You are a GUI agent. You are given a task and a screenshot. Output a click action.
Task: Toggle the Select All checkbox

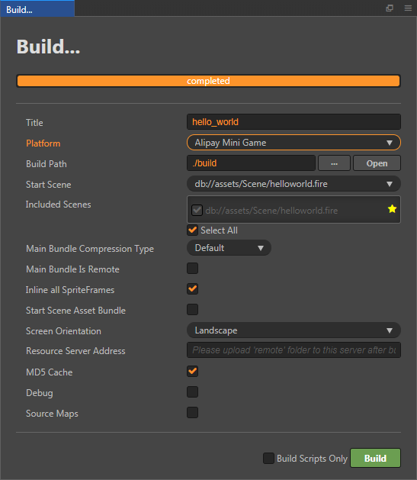193,230
